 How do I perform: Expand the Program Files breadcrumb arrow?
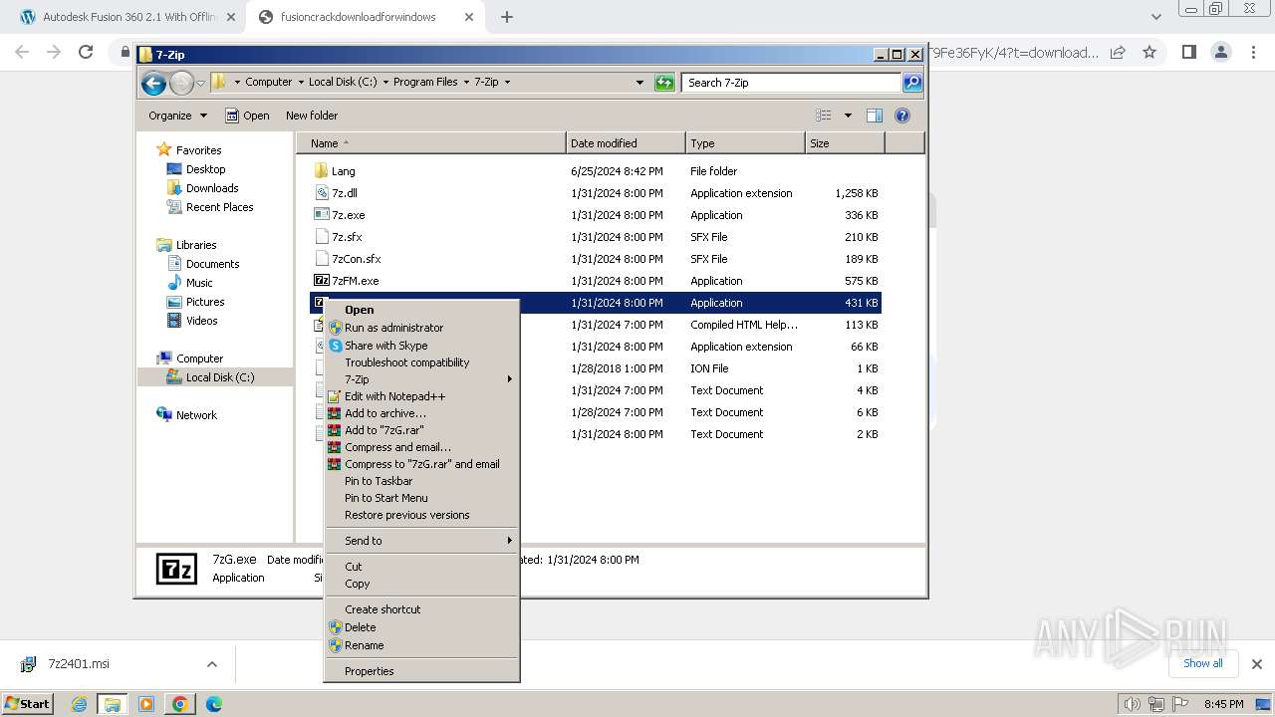pos(465,83)
